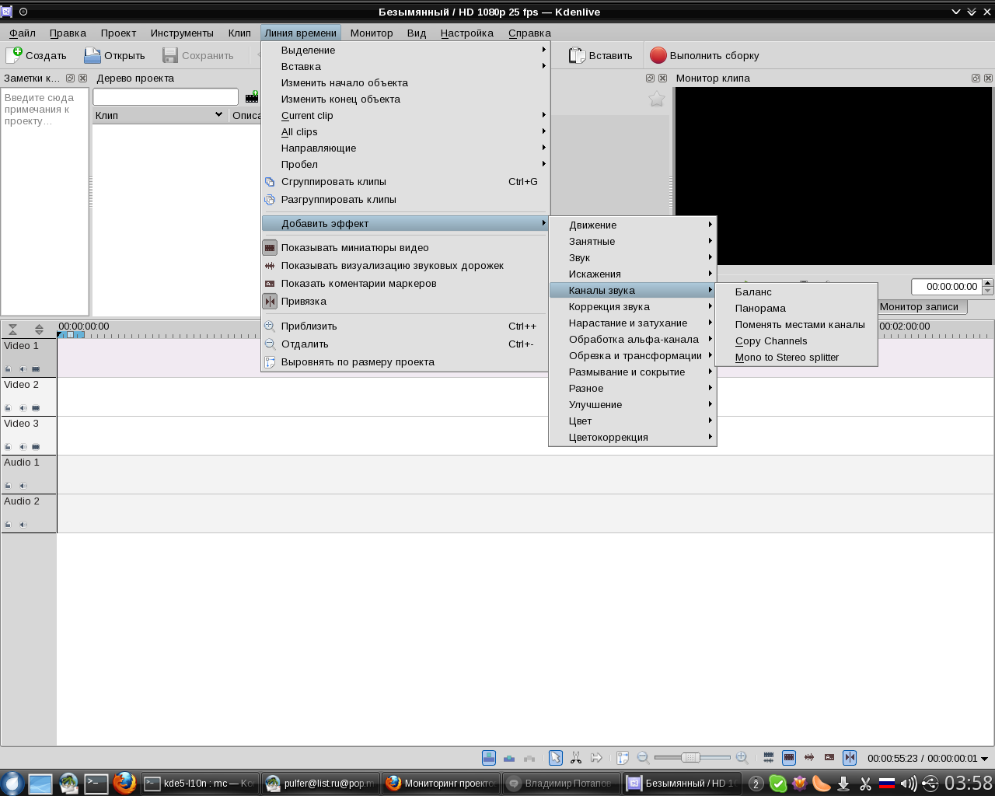Expand the 'Размывание и сокрытие' submenu
Viewport: 995px width, 796px height.
632,372
